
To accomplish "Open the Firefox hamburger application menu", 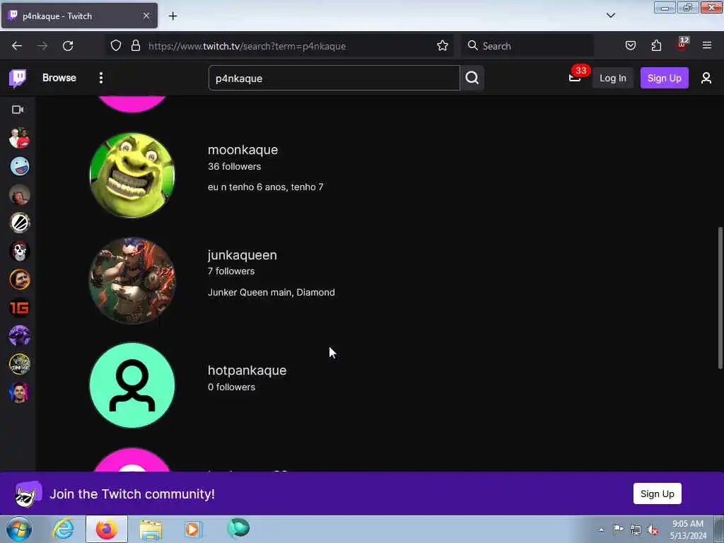I will pyautogui.click(x=707, y=46).
